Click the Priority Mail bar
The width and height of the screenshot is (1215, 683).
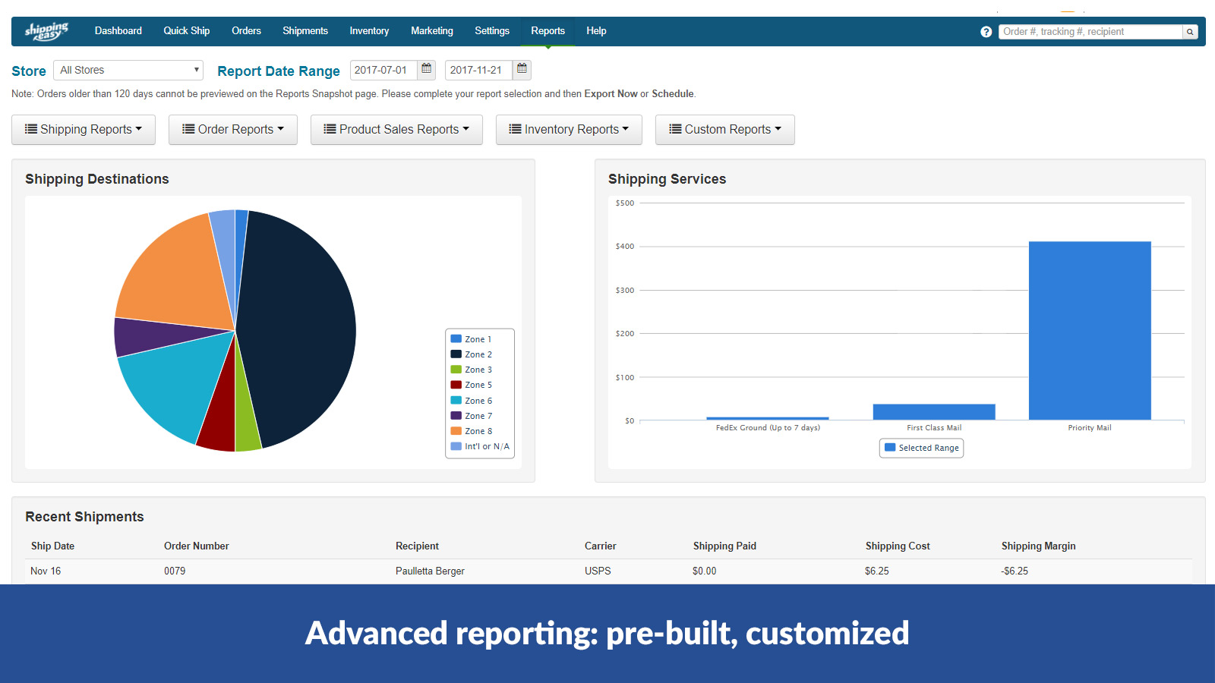(x=1090, y=330)
